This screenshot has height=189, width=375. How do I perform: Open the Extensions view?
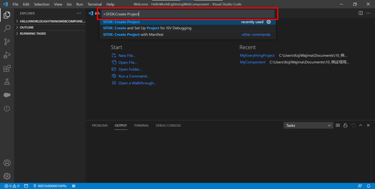point(7,69)
